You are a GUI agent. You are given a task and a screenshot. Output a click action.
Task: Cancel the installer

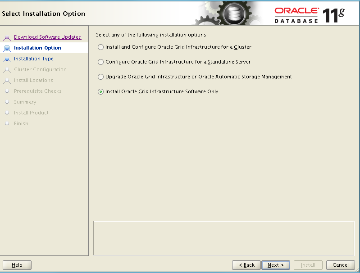point(341,265)
